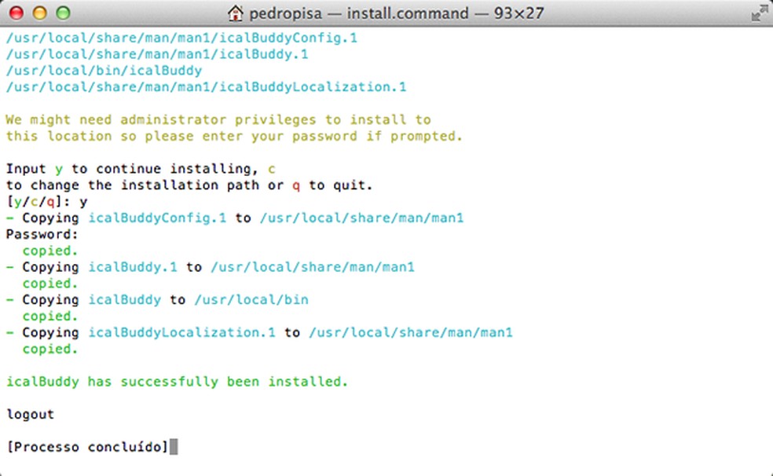
Task: Click the 'Password:' prompt
Action: 42,234
